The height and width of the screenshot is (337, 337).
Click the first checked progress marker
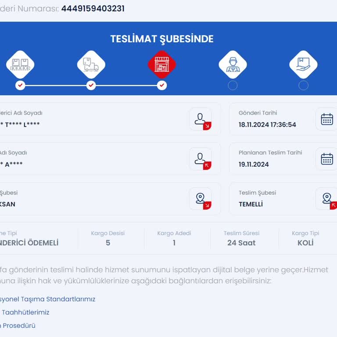[x=20, y=85]
